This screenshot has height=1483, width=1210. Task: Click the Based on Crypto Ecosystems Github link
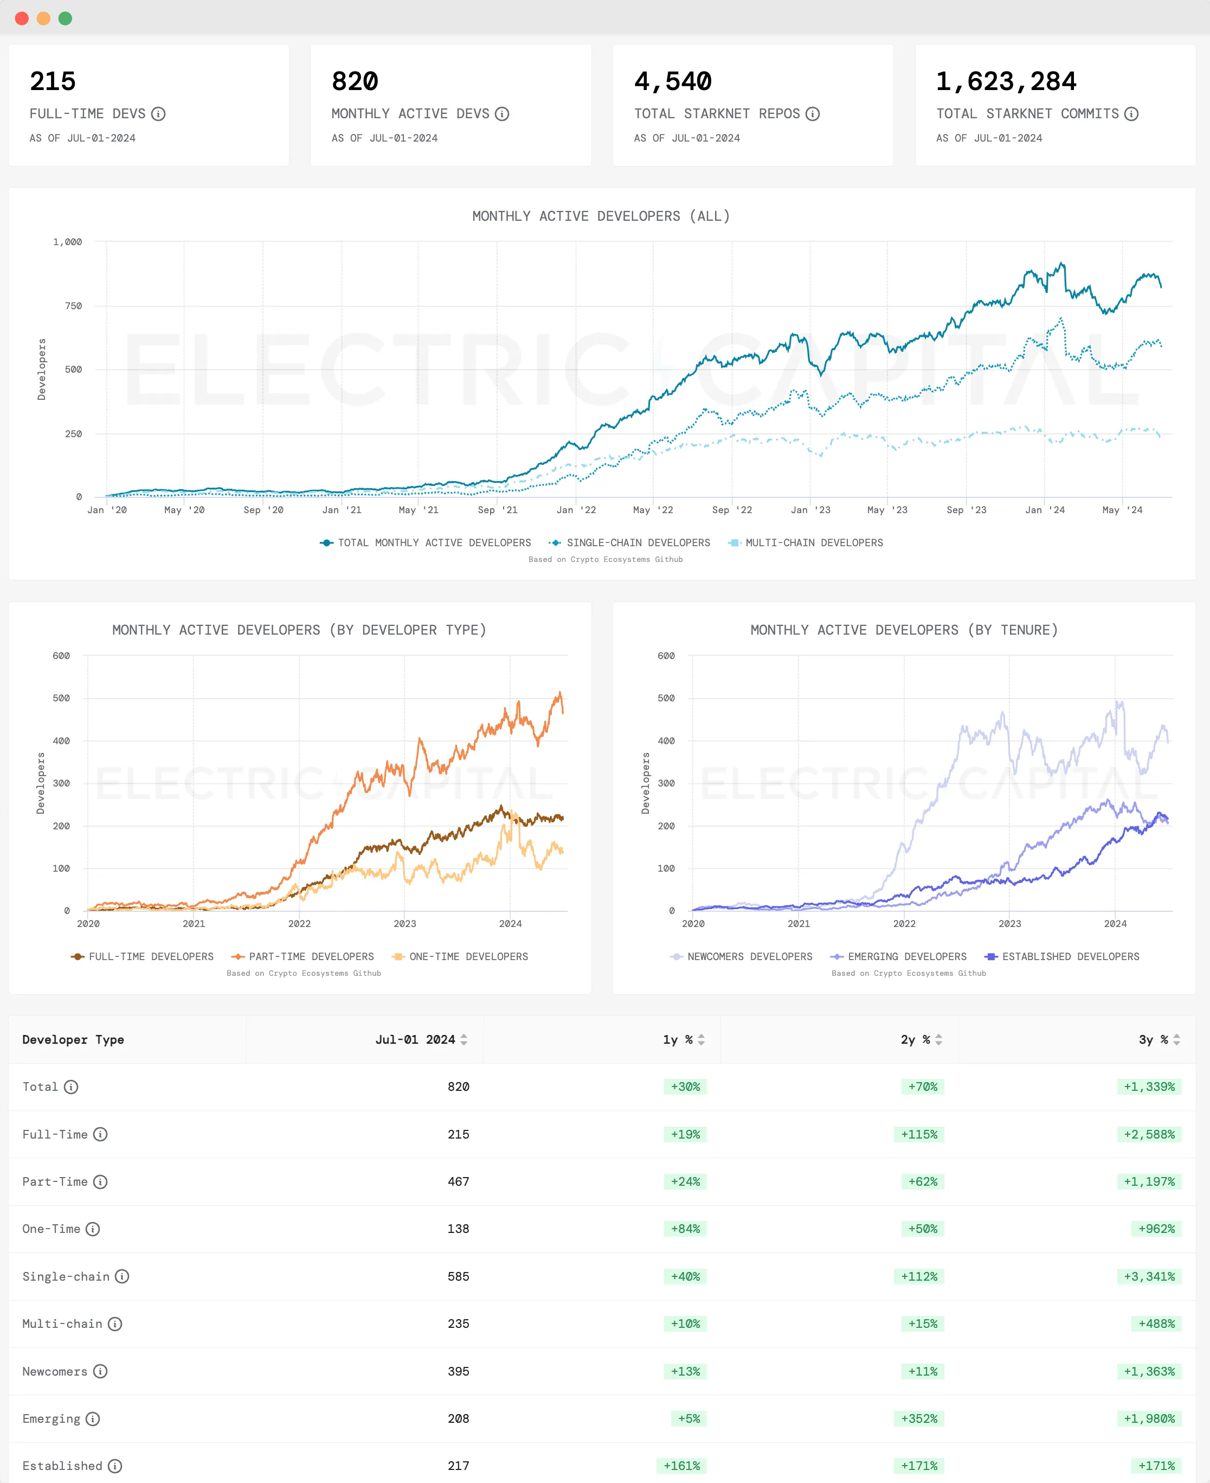pyautogui.click(x=606, y=559)
